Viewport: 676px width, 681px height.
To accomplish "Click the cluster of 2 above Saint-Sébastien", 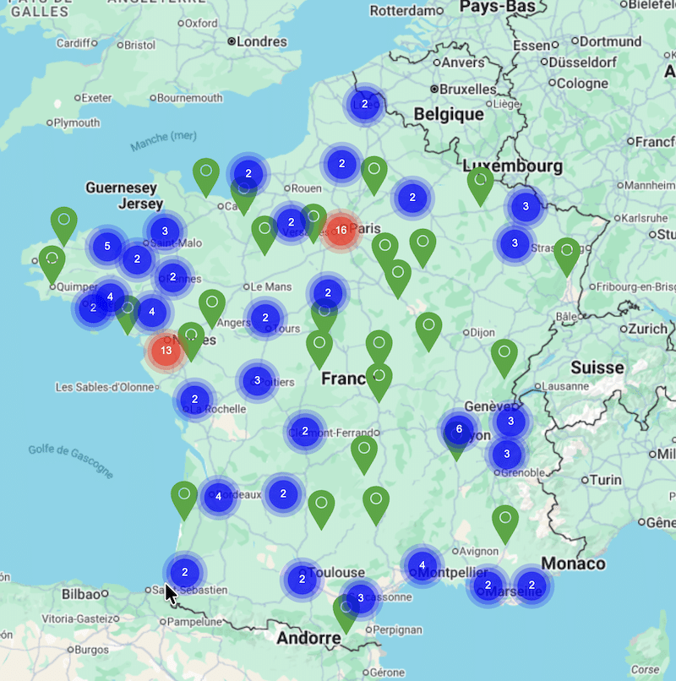I will click(x=184, y=572).
